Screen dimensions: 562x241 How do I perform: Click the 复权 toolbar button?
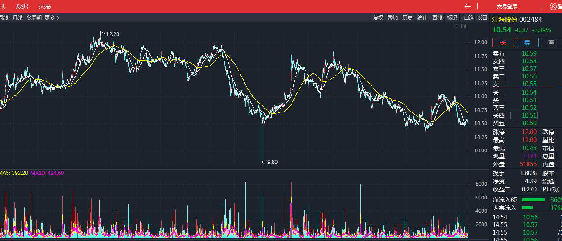point(378,18)
